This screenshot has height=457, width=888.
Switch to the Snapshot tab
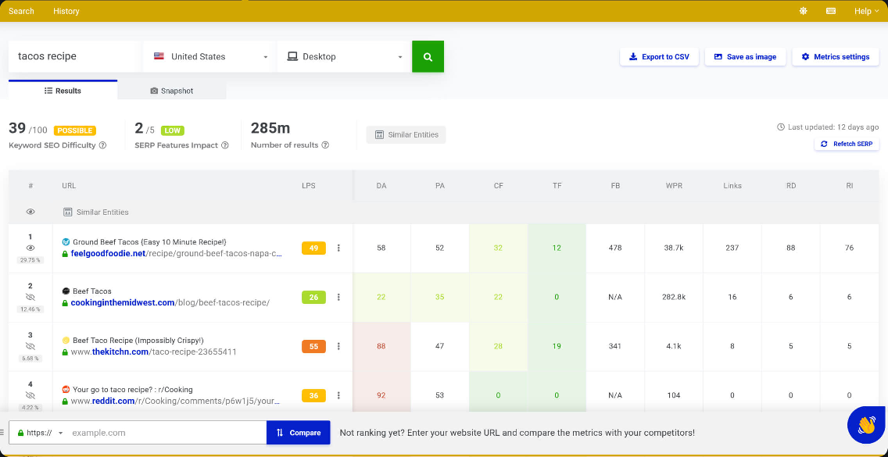click(172, 91)
